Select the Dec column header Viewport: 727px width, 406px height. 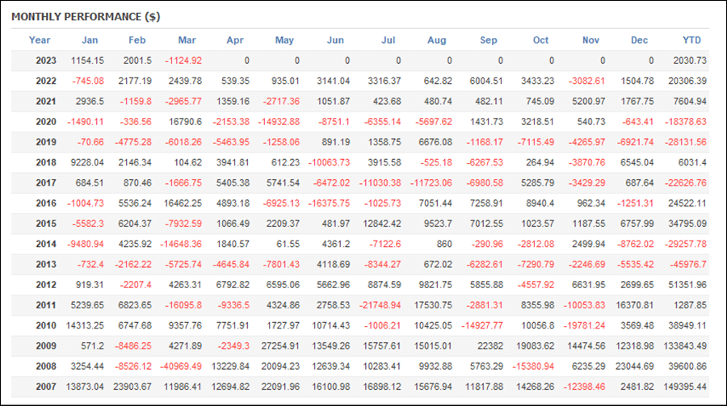(x=640, y=40)
